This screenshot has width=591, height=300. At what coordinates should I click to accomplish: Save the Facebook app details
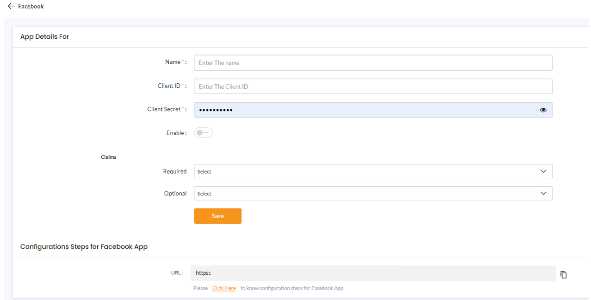tap(218, 216)
